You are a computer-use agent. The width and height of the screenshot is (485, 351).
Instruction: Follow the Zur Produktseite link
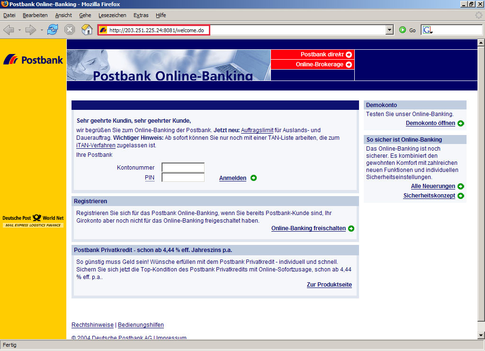coord(329,285)
